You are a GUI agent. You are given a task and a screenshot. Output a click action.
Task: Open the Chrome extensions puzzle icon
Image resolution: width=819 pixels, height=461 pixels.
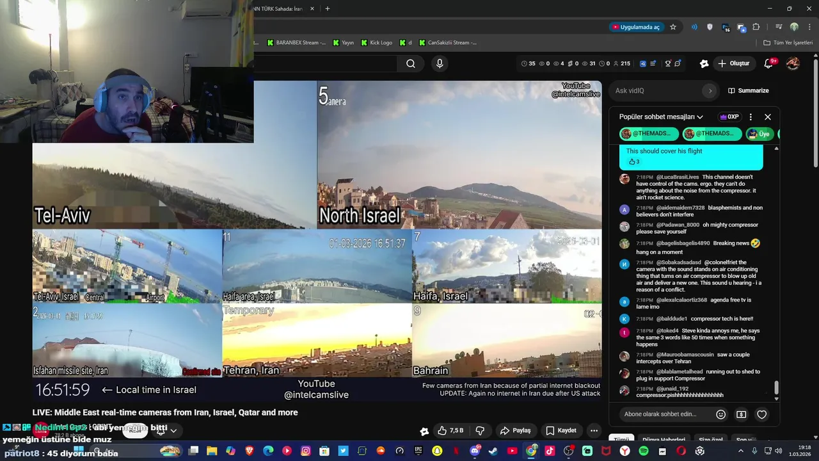coord(756,27)
